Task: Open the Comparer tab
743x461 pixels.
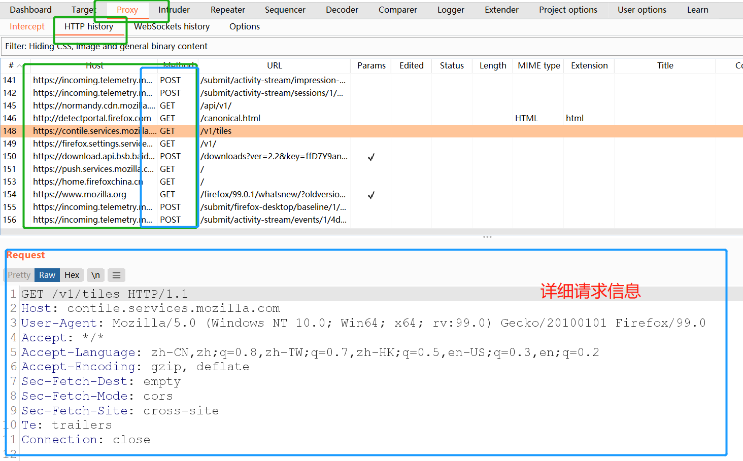Action: (398, 10)
